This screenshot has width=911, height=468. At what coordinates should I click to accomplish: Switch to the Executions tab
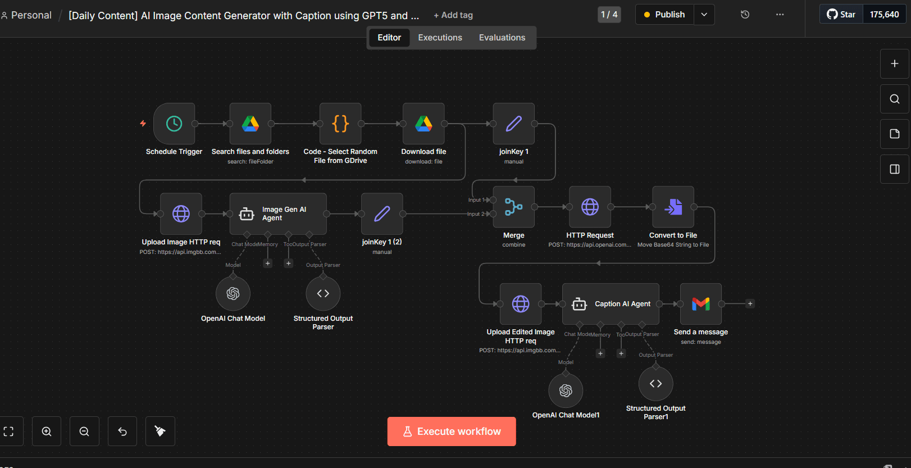tap(440, 38)
